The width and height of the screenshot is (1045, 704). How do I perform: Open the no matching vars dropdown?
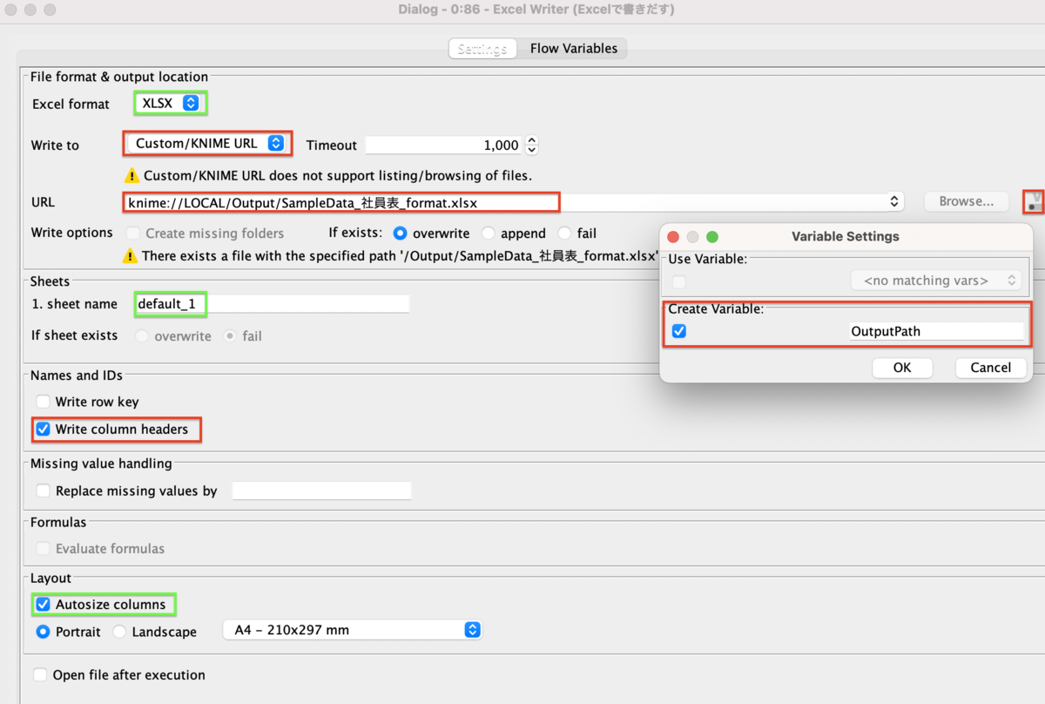(x=935, y=281)
